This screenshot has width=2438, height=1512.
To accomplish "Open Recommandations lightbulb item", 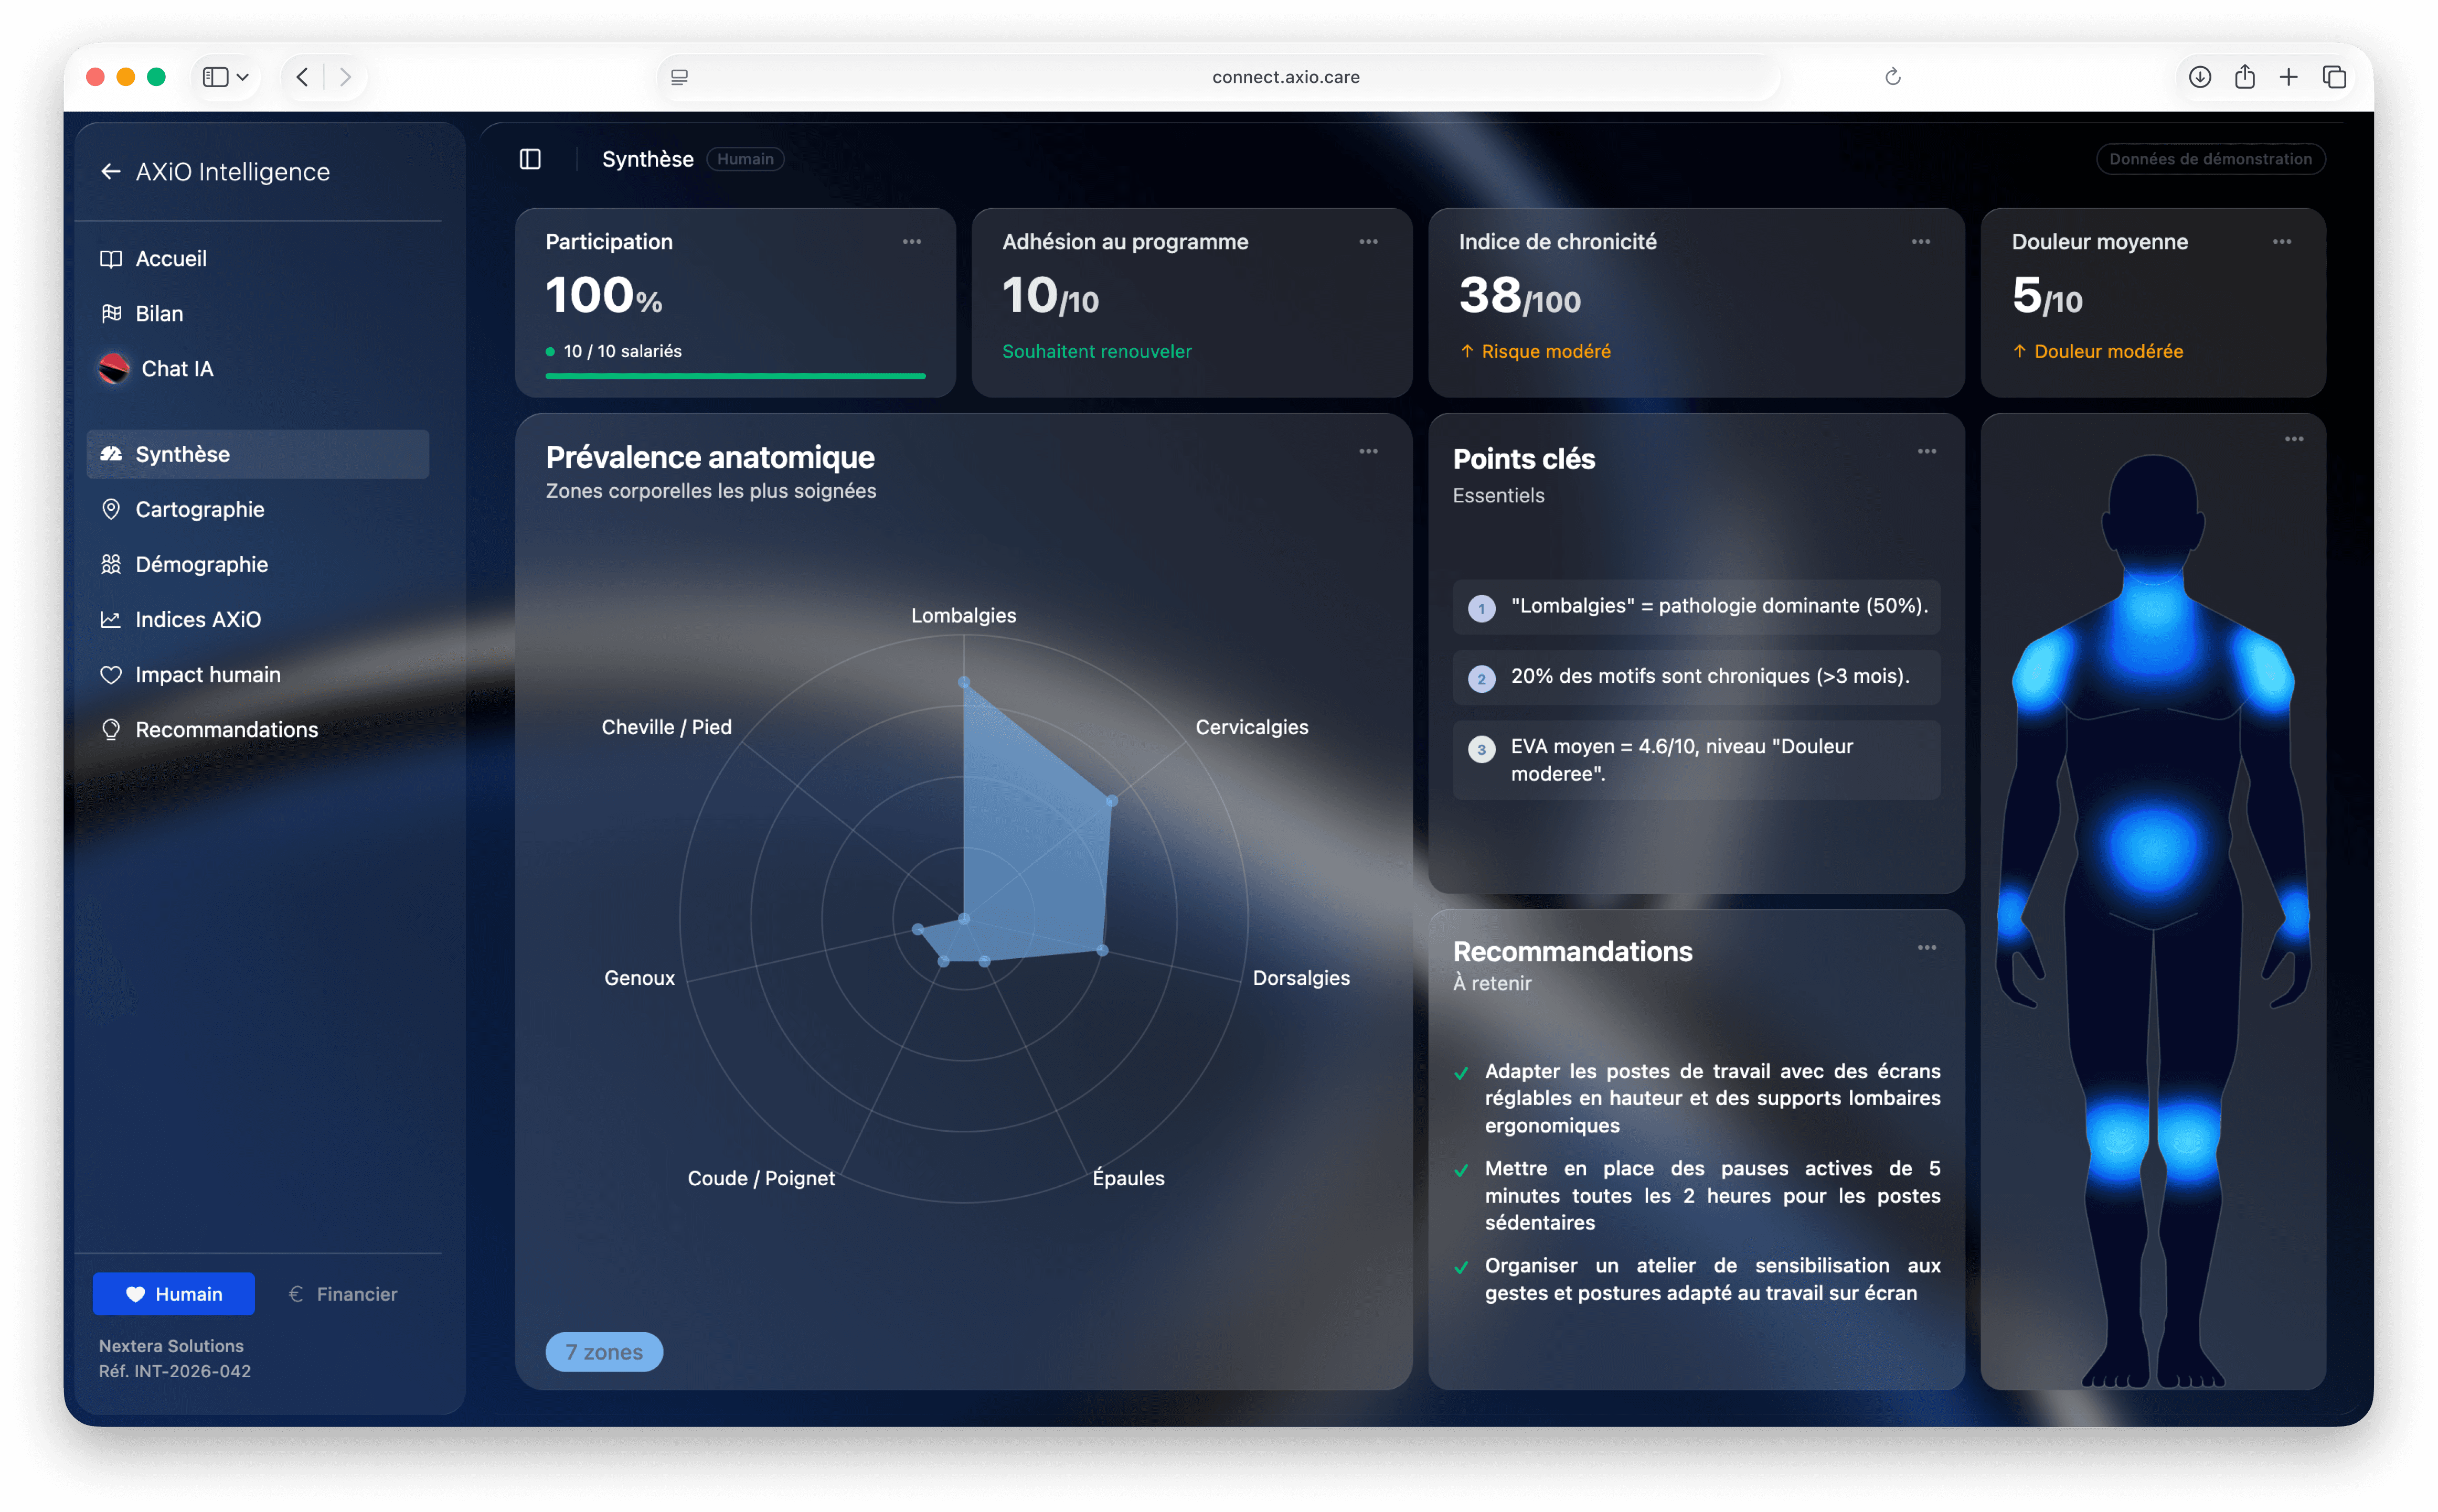I will tap(226, 729).
